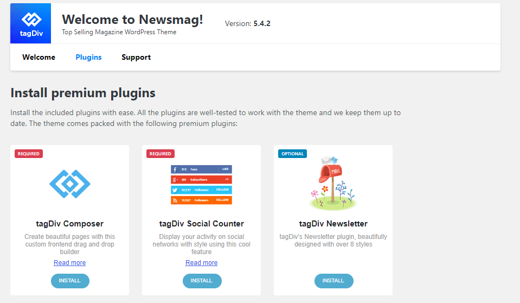Click the tagDiv logo in header
This screenshot has height=303, width=520.
pos(30,23)
